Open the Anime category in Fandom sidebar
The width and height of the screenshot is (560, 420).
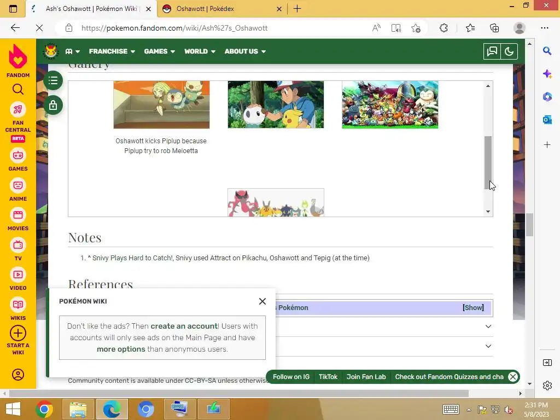(x=18, y=190)
